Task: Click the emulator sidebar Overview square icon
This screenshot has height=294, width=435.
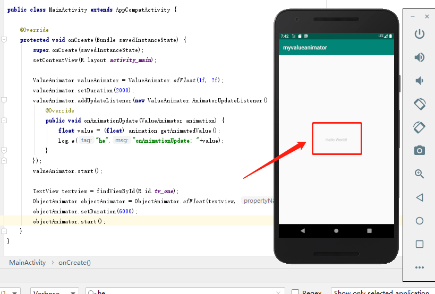Action: (x=419, y=244)
